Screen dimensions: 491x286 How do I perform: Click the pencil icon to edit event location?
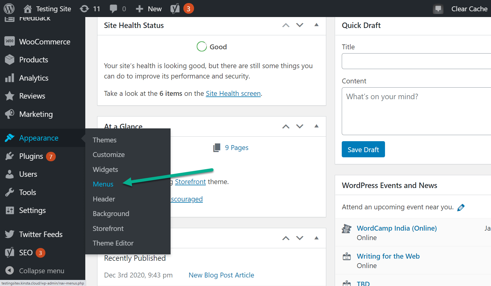(x=461, y=208)
